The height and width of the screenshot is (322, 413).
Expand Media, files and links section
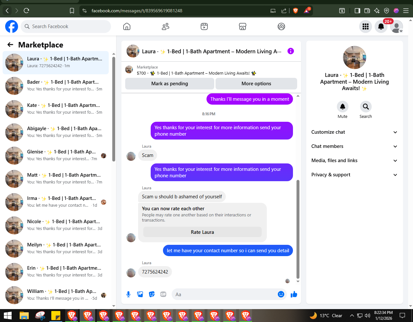point(354,161)
